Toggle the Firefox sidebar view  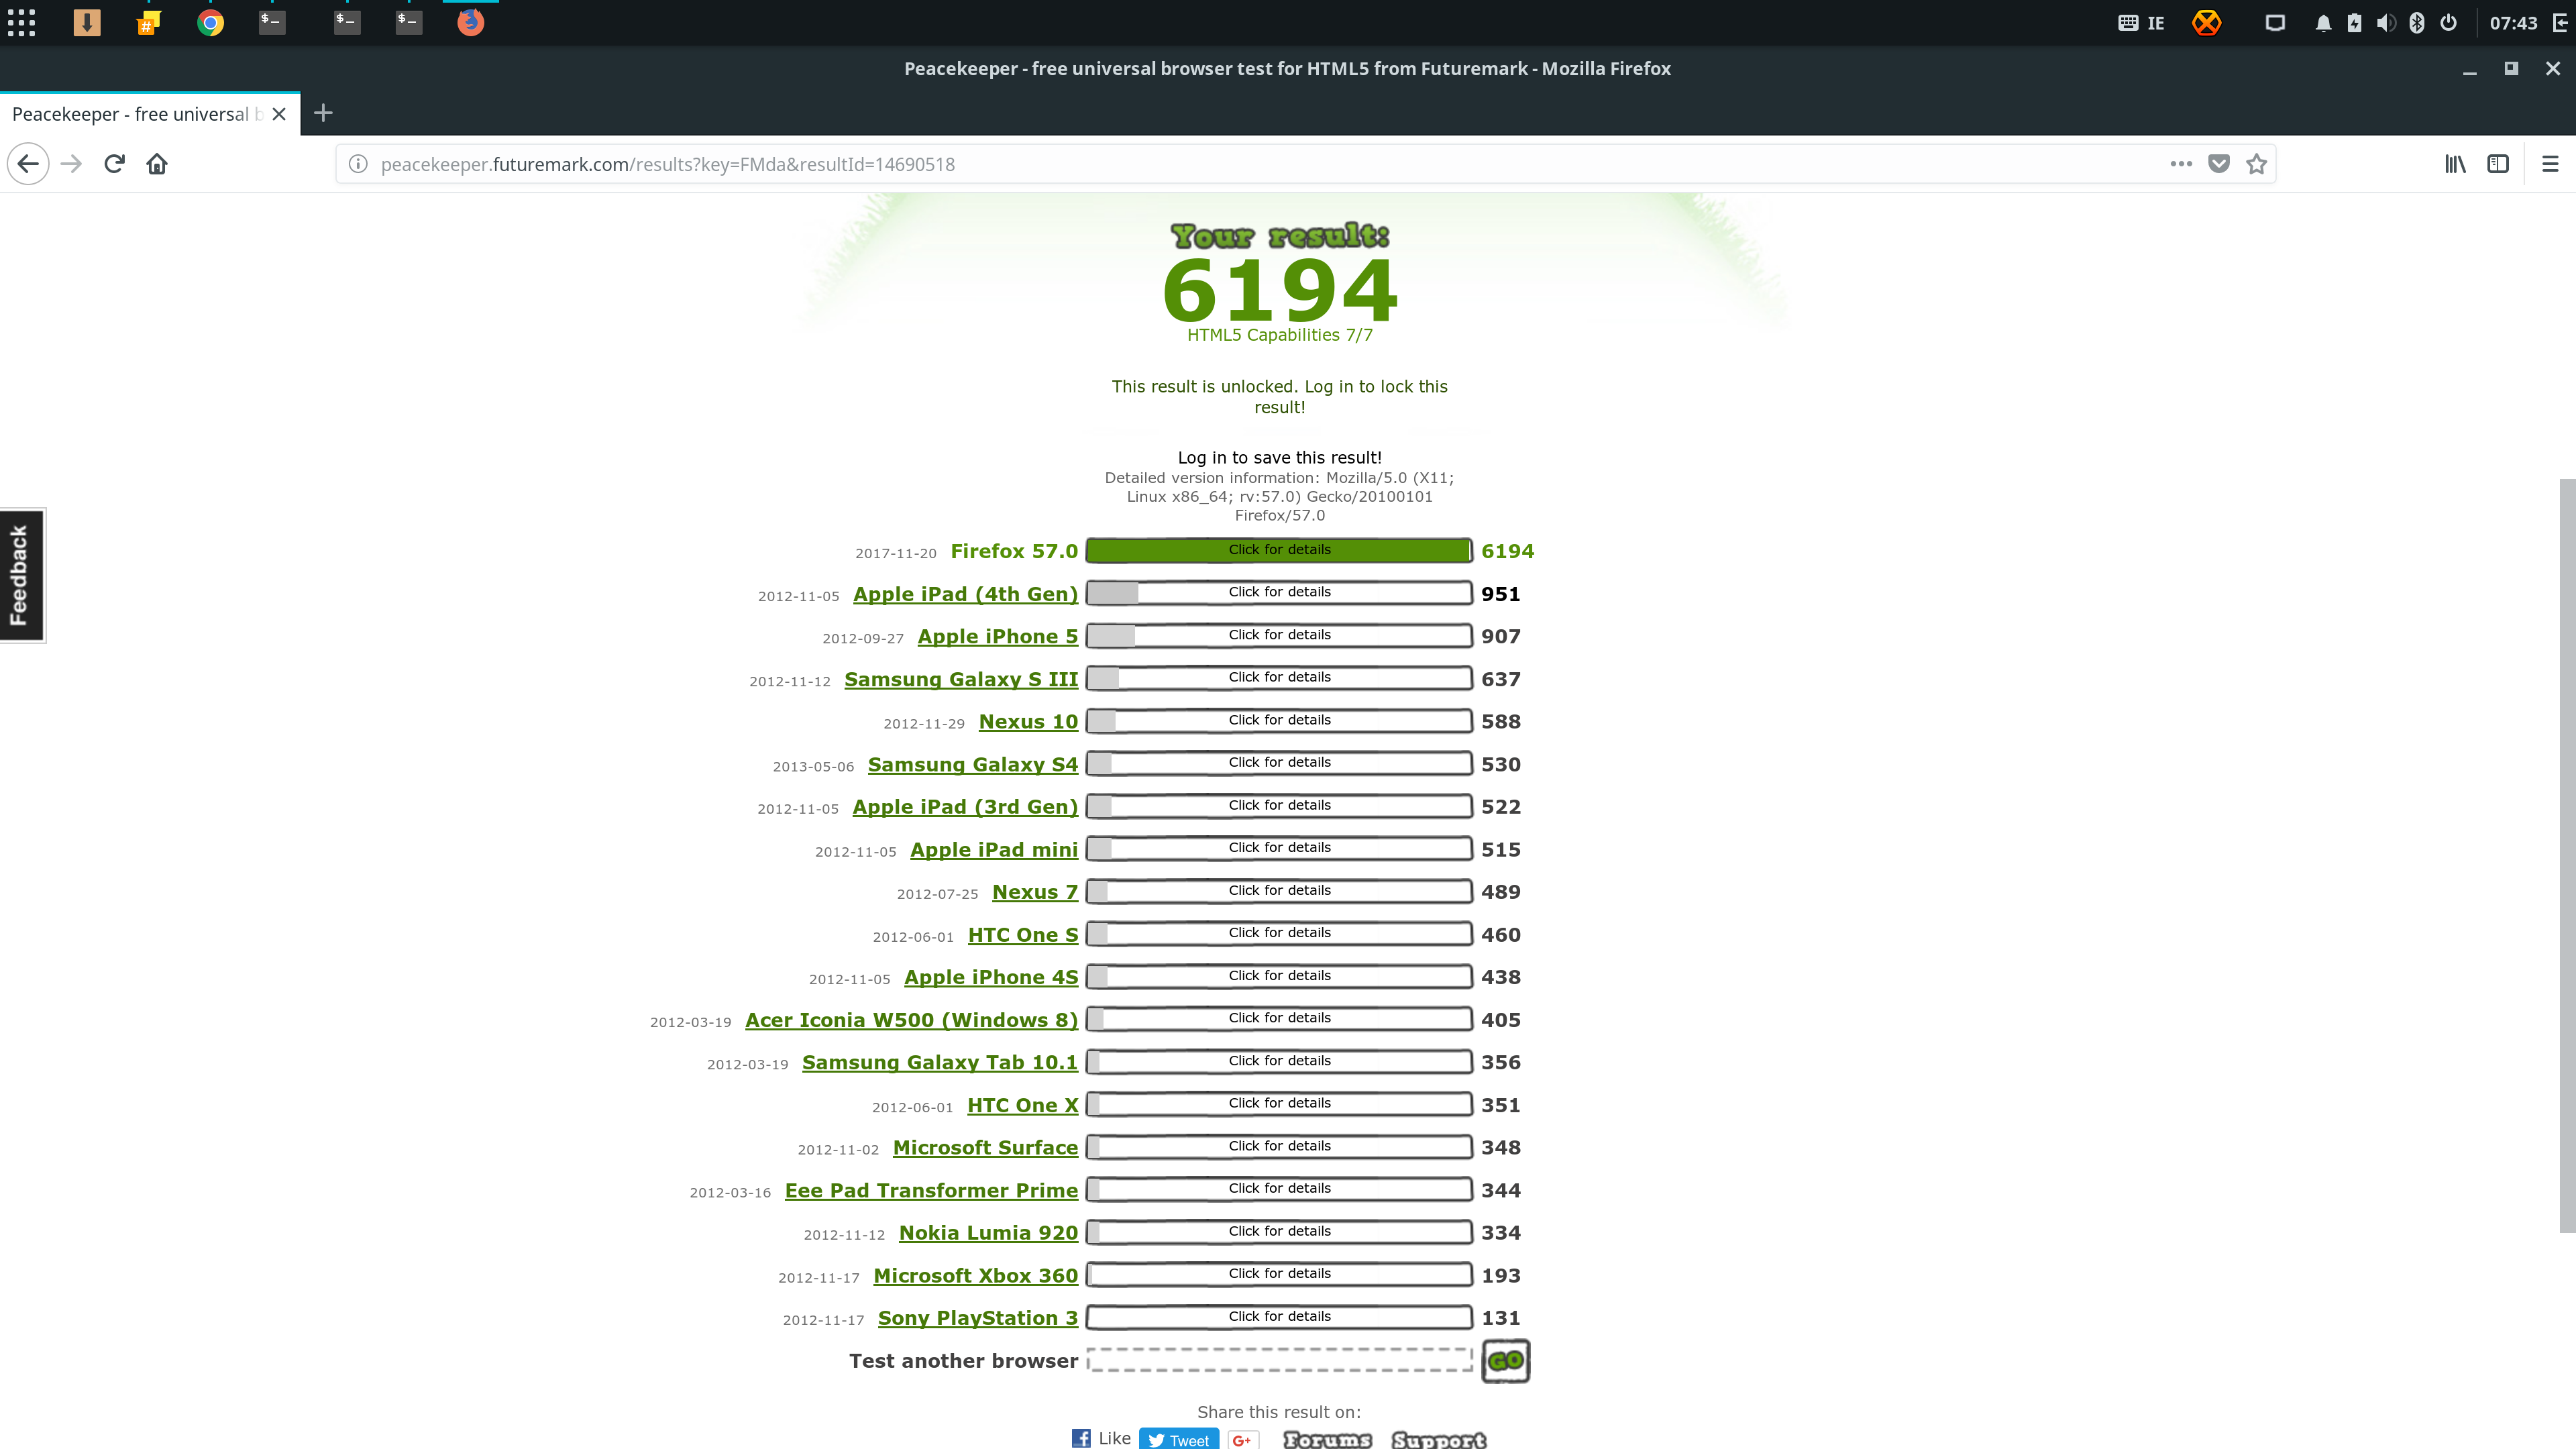click(x=2498, y=164)
